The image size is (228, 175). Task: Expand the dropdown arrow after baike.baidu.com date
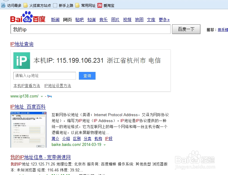click(104, 145)
